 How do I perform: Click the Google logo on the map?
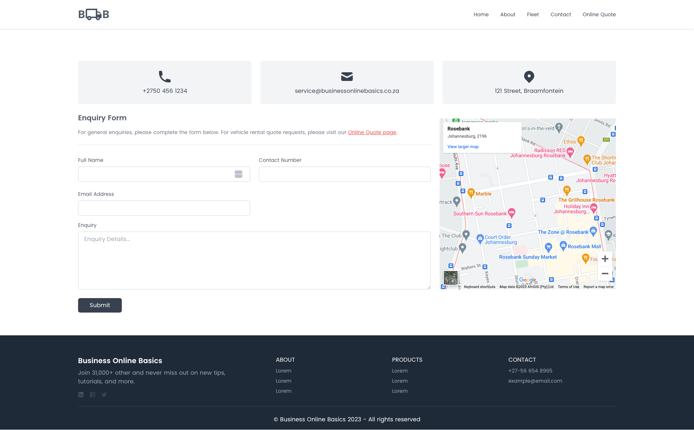tap(527, 280)
